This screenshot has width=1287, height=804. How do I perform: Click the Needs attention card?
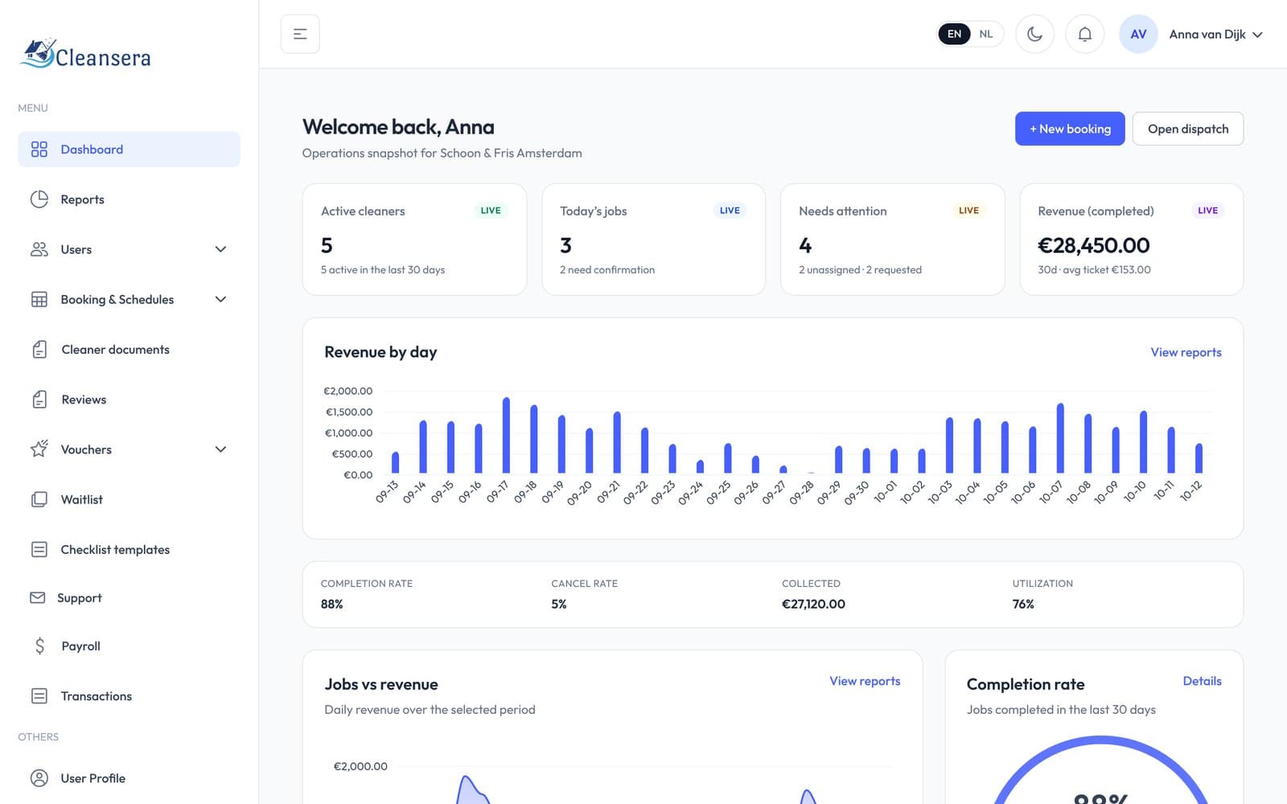(893, 240)
